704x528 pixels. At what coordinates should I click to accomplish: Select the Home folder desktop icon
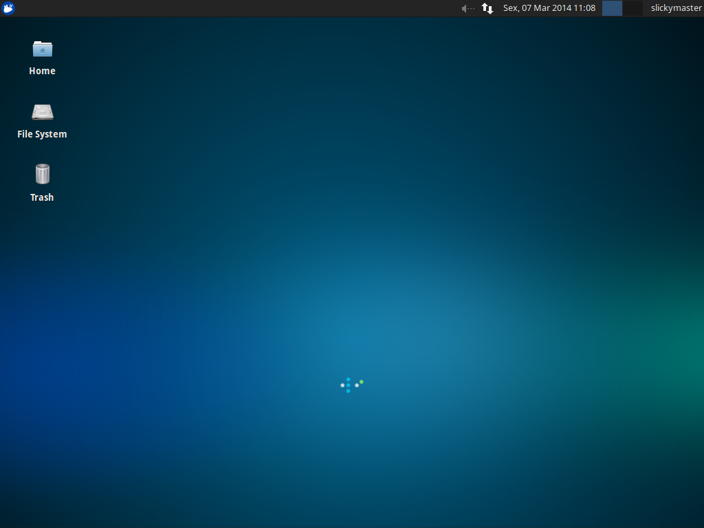pos(42,49)
